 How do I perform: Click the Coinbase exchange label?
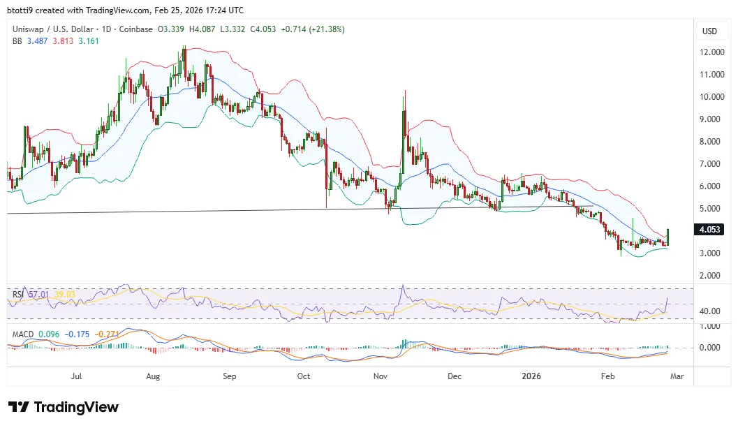click(x=136, y=30)
